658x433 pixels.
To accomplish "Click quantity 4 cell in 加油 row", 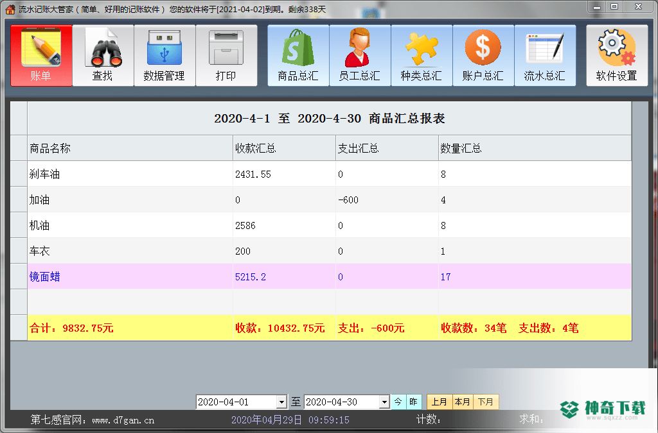I will point(535,200).
